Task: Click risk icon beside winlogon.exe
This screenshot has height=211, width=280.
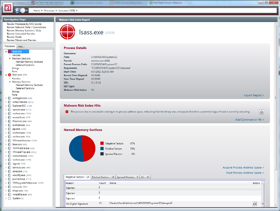Action: click(x=10, y=98)
